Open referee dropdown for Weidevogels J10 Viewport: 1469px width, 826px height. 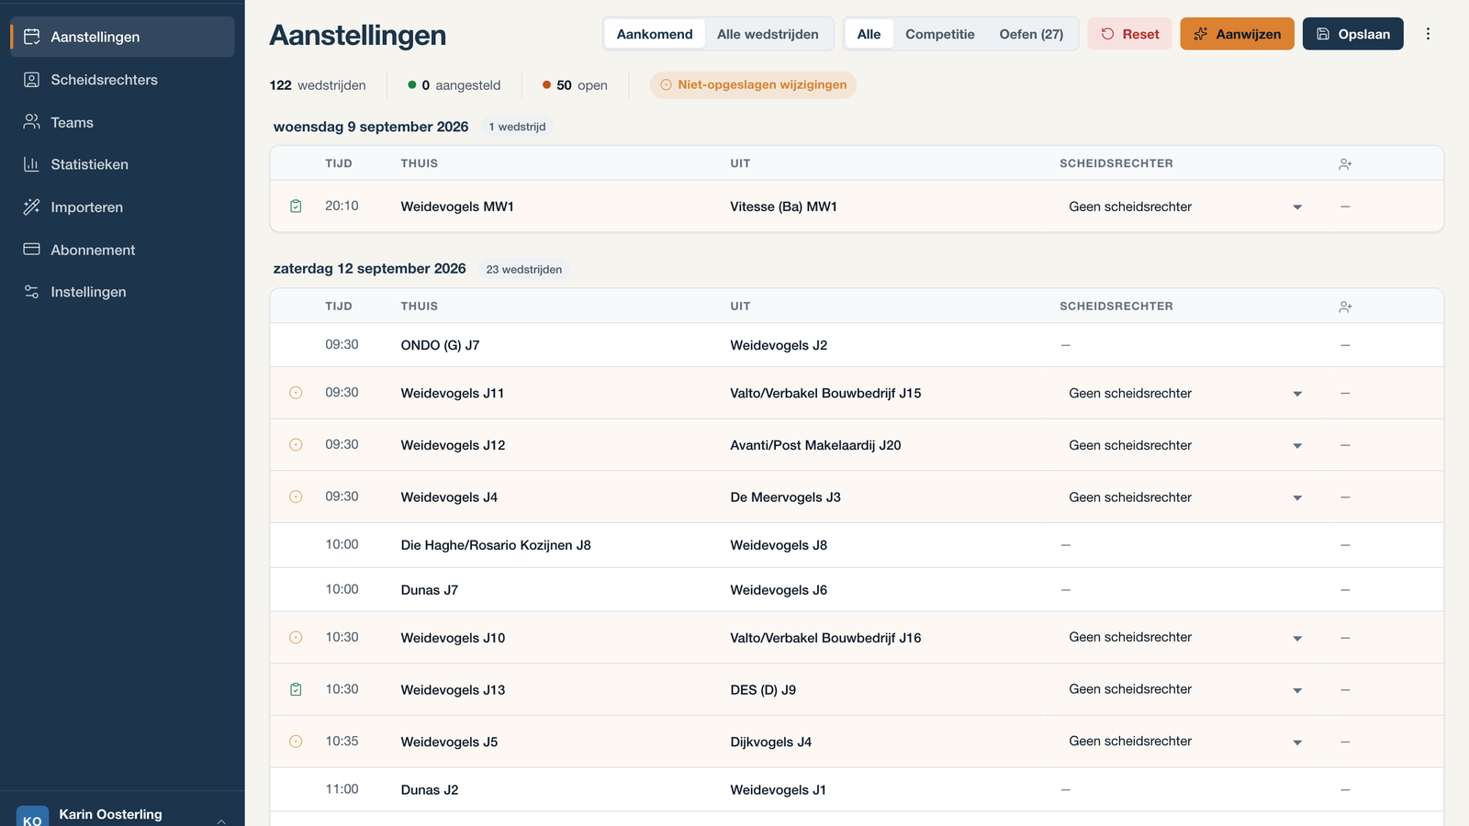pyautogui.click(x=1185, y=638)
